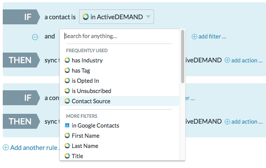
Task: Open the 'in ActiveDEMAND' dropdown arrow
Action: (x=148, y=17)
